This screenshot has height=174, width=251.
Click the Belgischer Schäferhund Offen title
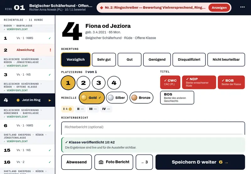[61, 6]
